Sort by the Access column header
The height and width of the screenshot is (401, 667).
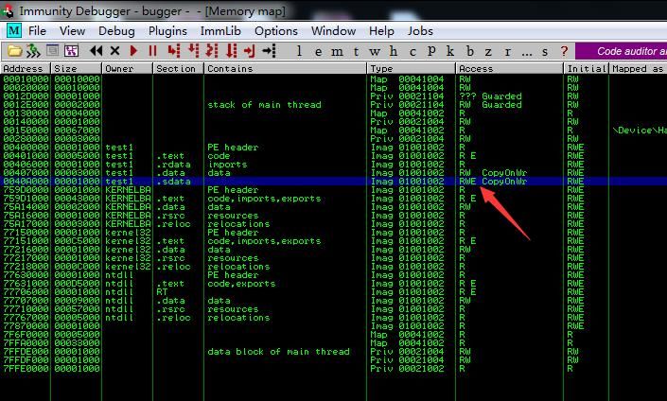(510, 68)
